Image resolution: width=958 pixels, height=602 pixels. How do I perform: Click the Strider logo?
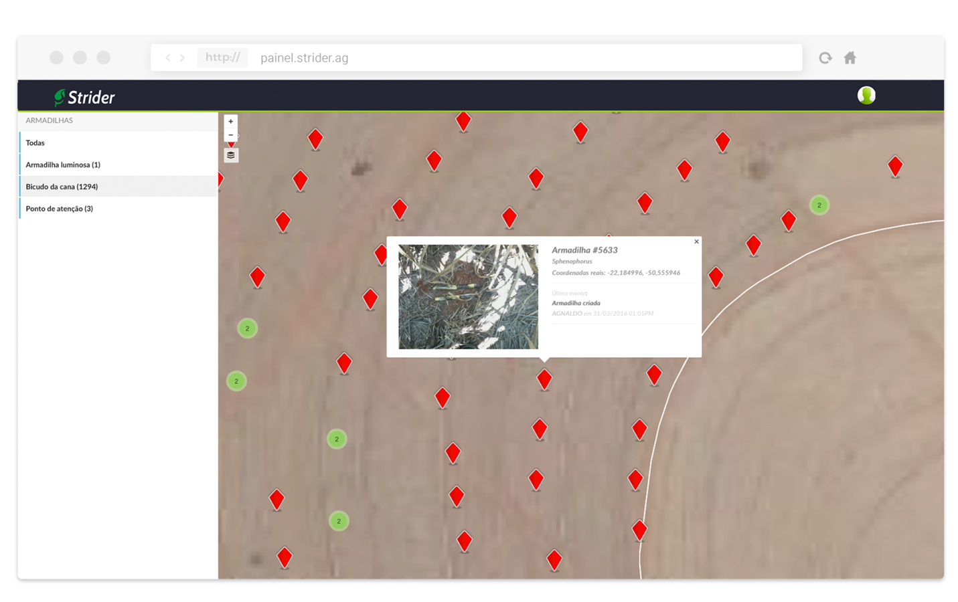84,97
